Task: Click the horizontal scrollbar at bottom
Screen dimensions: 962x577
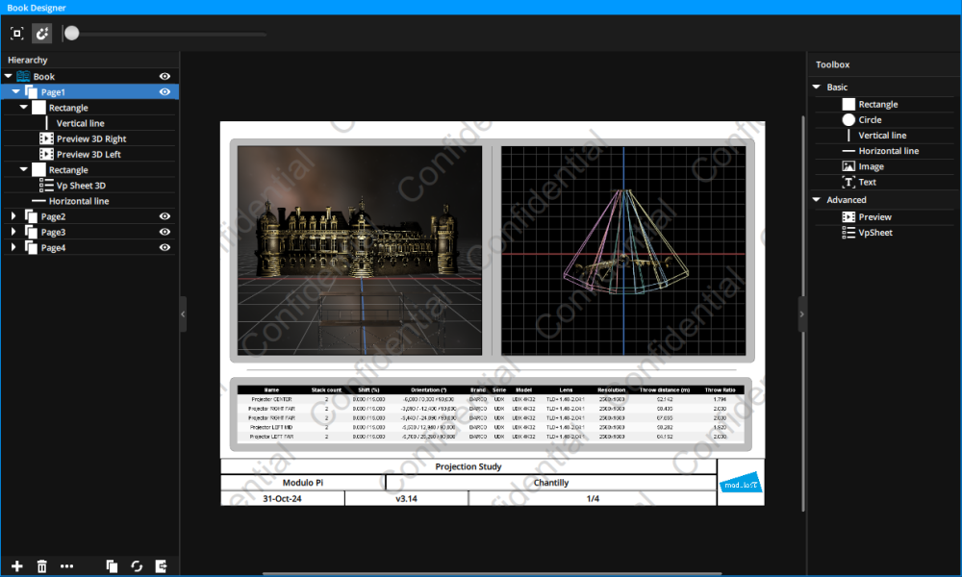Action: tap(492, 573)
